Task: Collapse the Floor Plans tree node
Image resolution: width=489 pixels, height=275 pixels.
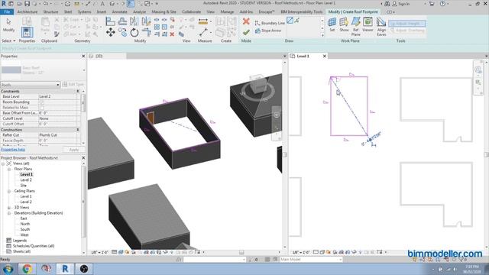Action: [x=9, y=169]
